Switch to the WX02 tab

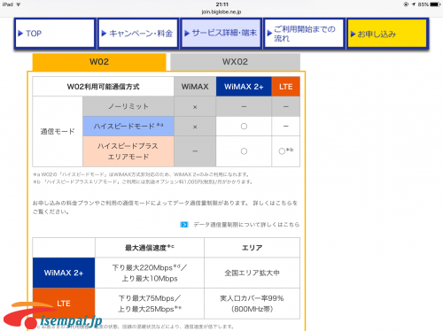(x=235, y=62)
